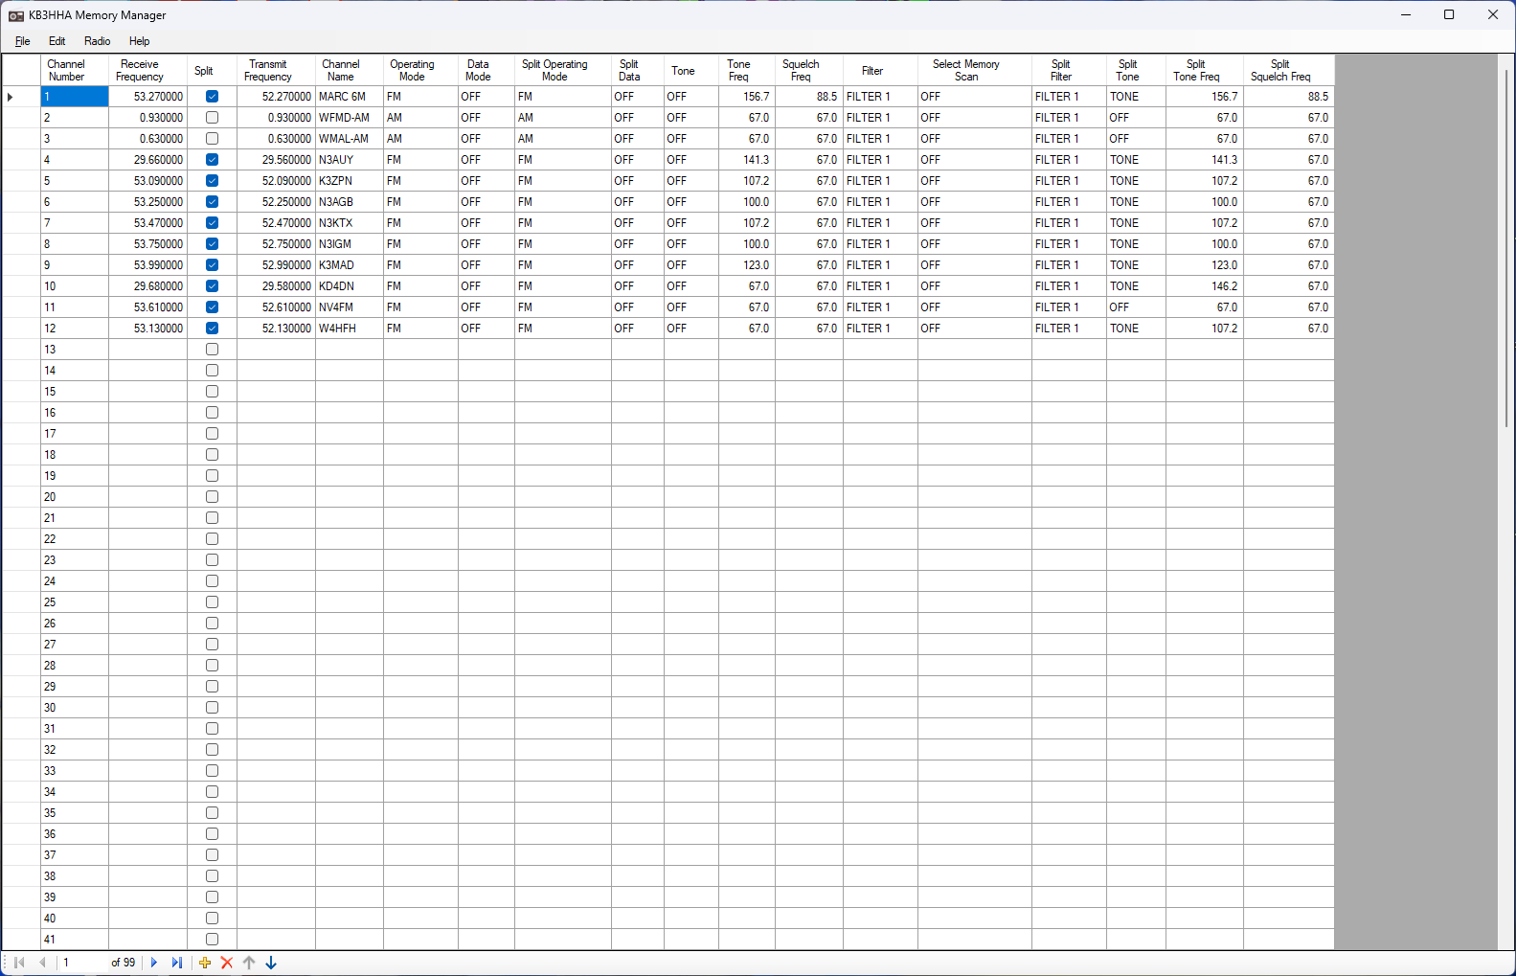Uncheck Split for channel 1 MARC 6M
The height and width of the screenshot is (976, 1516).
[x=213, y=97]
